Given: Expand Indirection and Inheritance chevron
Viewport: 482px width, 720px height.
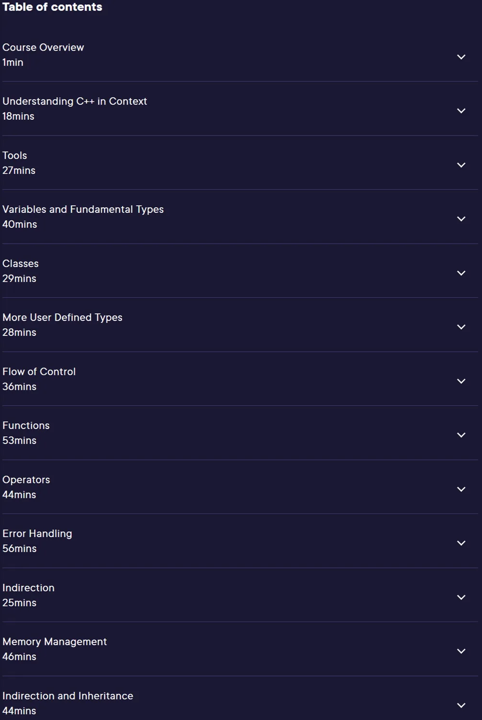Looking at the screenshot, I should coord(461,706).
